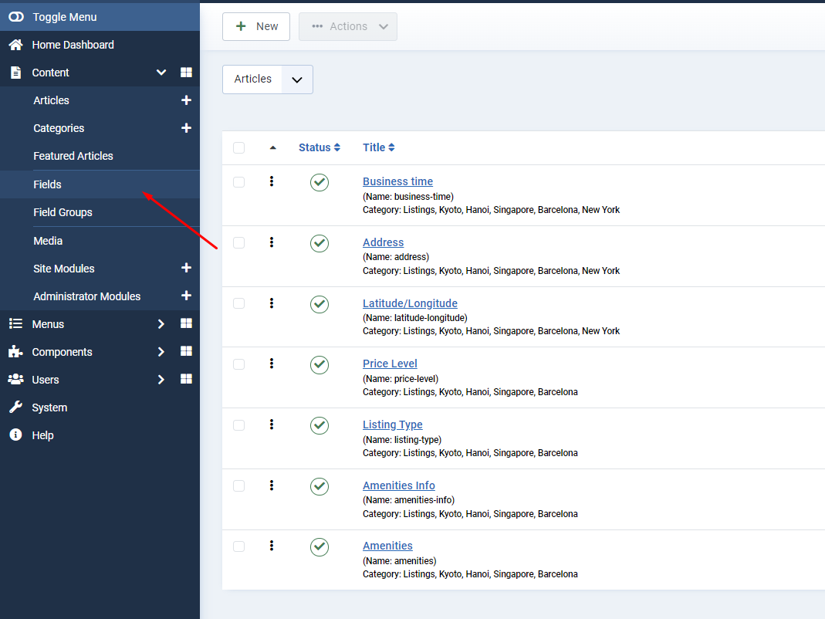
Task: Add a new Site Module via plus icon
Action: pyautogui.click(x=186, y=268)
